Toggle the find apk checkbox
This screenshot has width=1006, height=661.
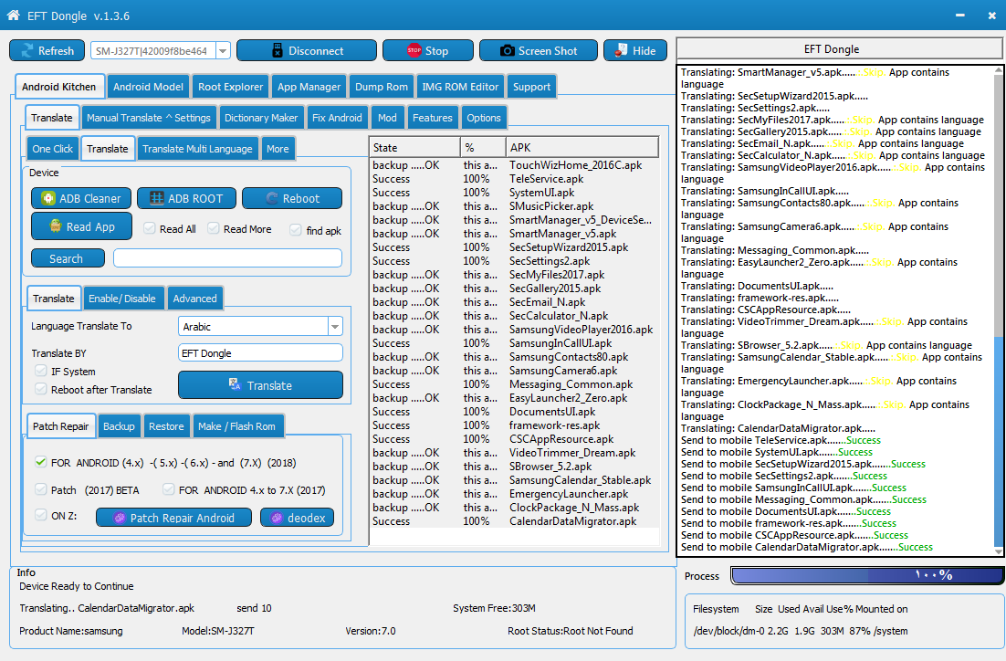click(x=296, y=230)
